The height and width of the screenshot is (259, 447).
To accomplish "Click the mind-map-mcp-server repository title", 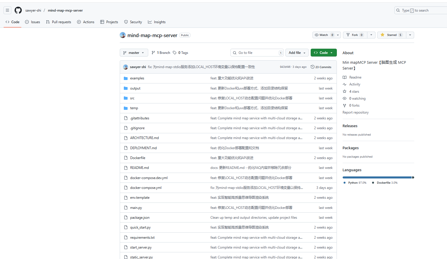I will click(x=152, y=35).
